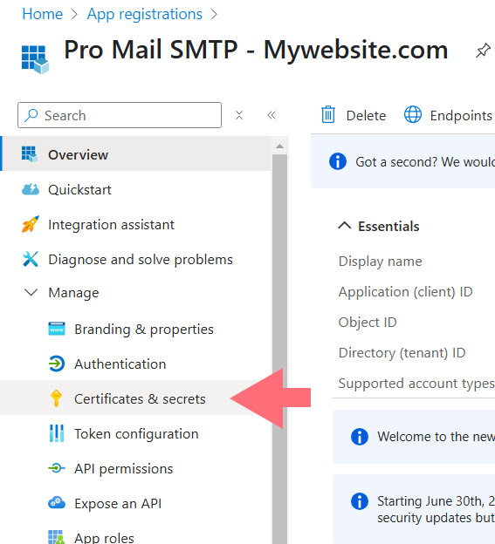Click the sidebar scrollbar up arrow
495x544 pixels.
point(279,146)
